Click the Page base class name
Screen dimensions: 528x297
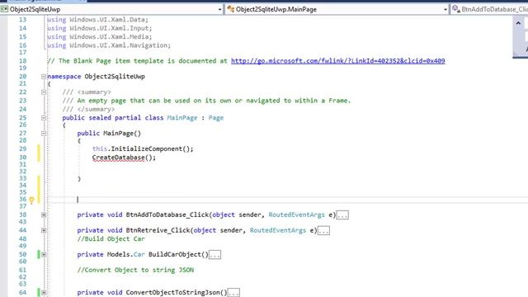click(216, 118)
